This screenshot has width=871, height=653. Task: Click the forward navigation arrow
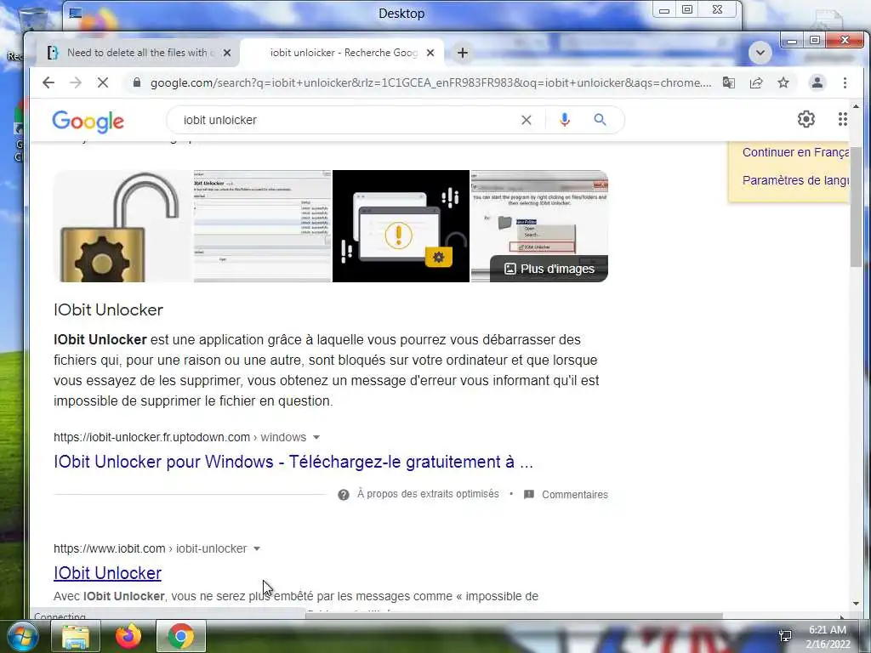(x=76, y=82)
